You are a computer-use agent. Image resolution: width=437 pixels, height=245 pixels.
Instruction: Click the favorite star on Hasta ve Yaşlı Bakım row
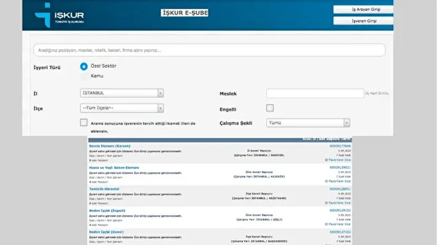coord(327,181)
